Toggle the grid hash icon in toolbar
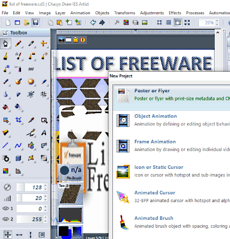 coord(168,23)
